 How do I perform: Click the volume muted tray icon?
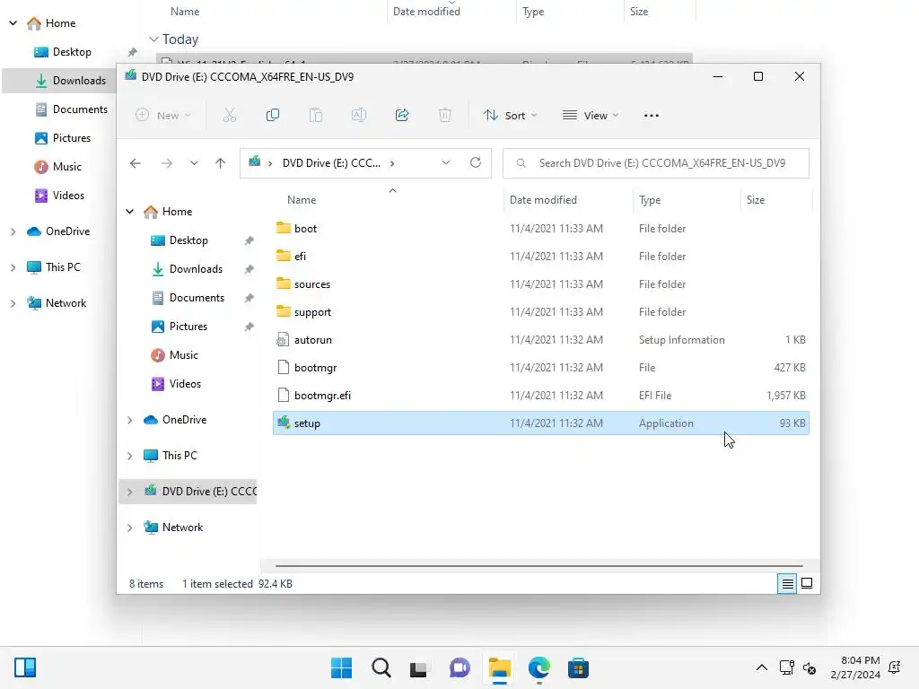[810, 667]
